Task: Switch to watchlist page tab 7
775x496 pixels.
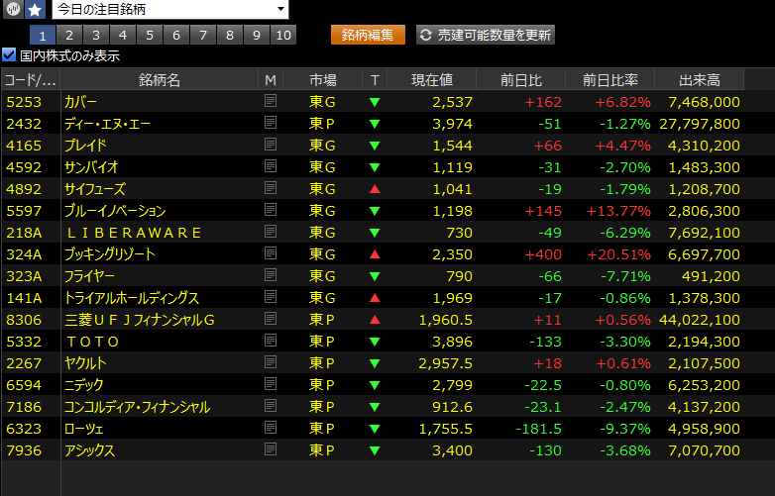Action: (203, 35)
